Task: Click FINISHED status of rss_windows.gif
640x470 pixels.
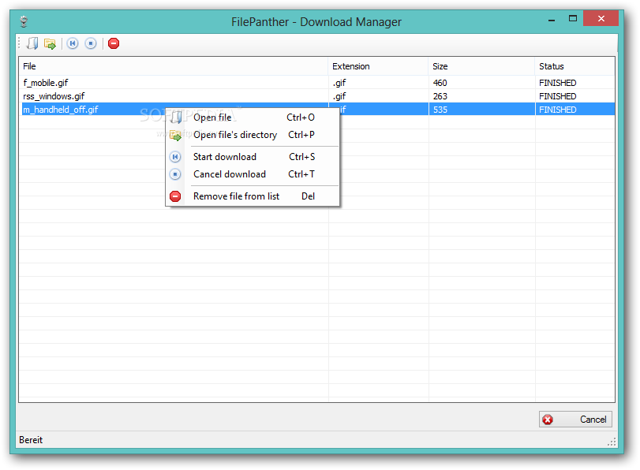Action: tap(558, 96)
